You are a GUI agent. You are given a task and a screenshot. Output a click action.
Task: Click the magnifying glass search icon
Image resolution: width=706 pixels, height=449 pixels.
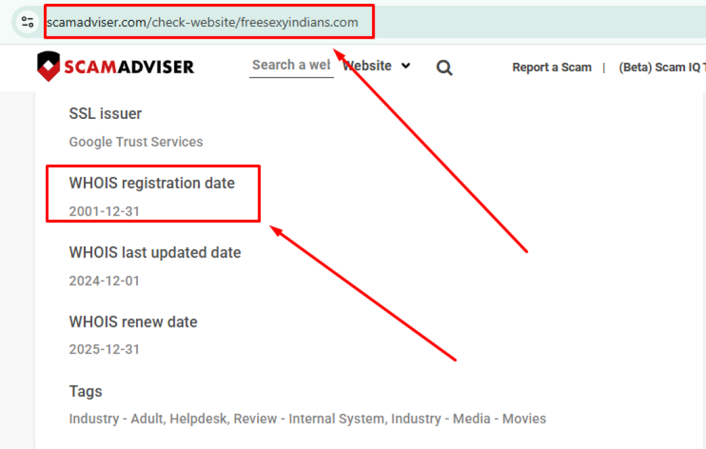pos(444,67)
